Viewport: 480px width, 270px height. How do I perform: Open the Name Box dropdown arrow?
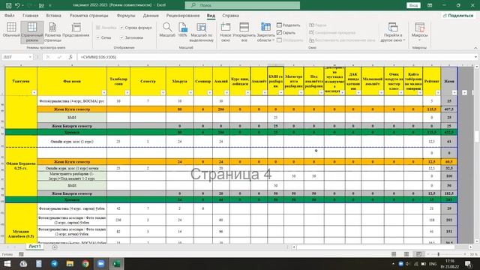click(30, 57)
